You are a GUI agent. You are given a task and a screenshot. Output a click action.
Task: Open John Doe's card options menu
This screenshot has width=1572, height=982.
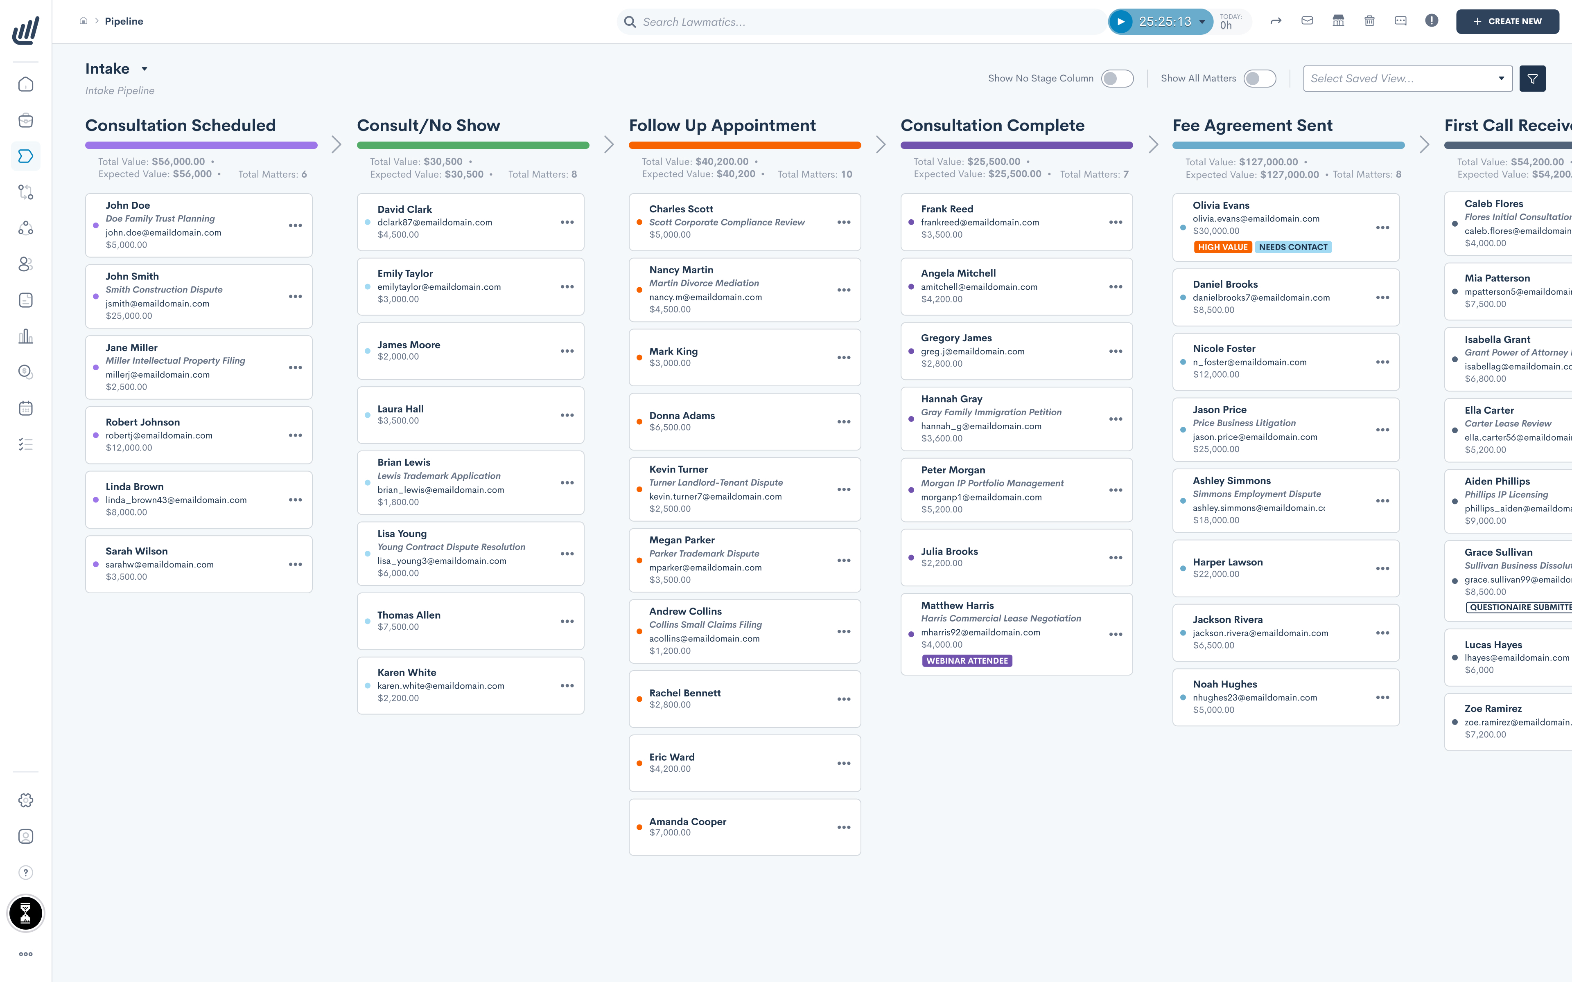296,225
